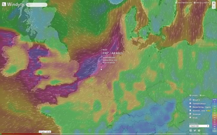Screen dimensions: 217x135
Task: Zoom in with the plus button
Action: click(x=214, y=3)
